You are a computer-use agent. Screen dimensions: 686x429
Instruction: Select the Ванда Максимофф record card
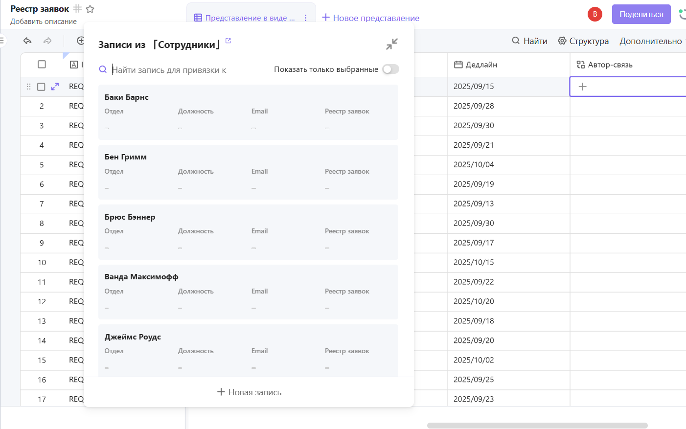pos(248,292)
